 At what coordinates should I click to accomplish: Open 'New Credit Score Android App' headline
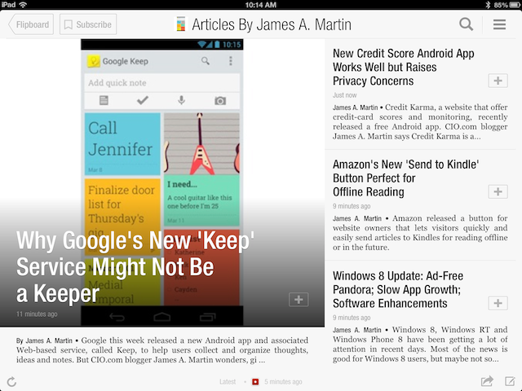(x=404, y=67)
